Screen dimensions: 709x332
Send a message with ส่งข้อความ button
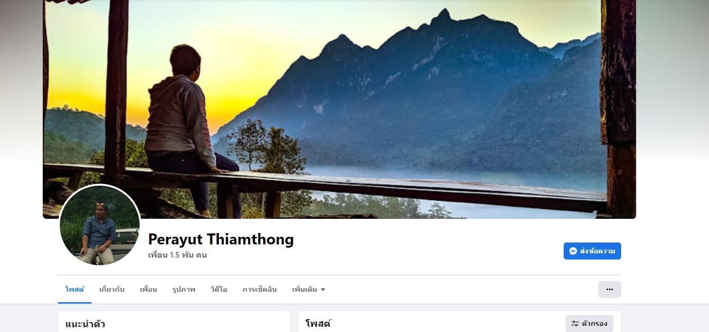pos(592,251)
